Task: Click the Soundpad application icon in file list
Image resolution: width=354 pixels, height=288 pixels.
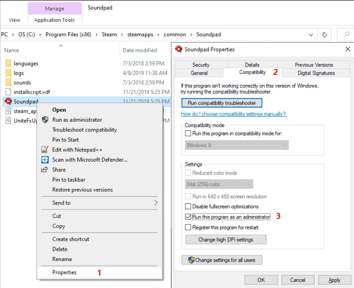Action: click(8, 101)
